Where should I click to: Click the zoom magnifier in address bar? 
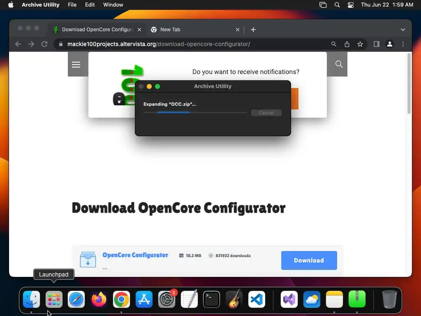coord(334,44)
